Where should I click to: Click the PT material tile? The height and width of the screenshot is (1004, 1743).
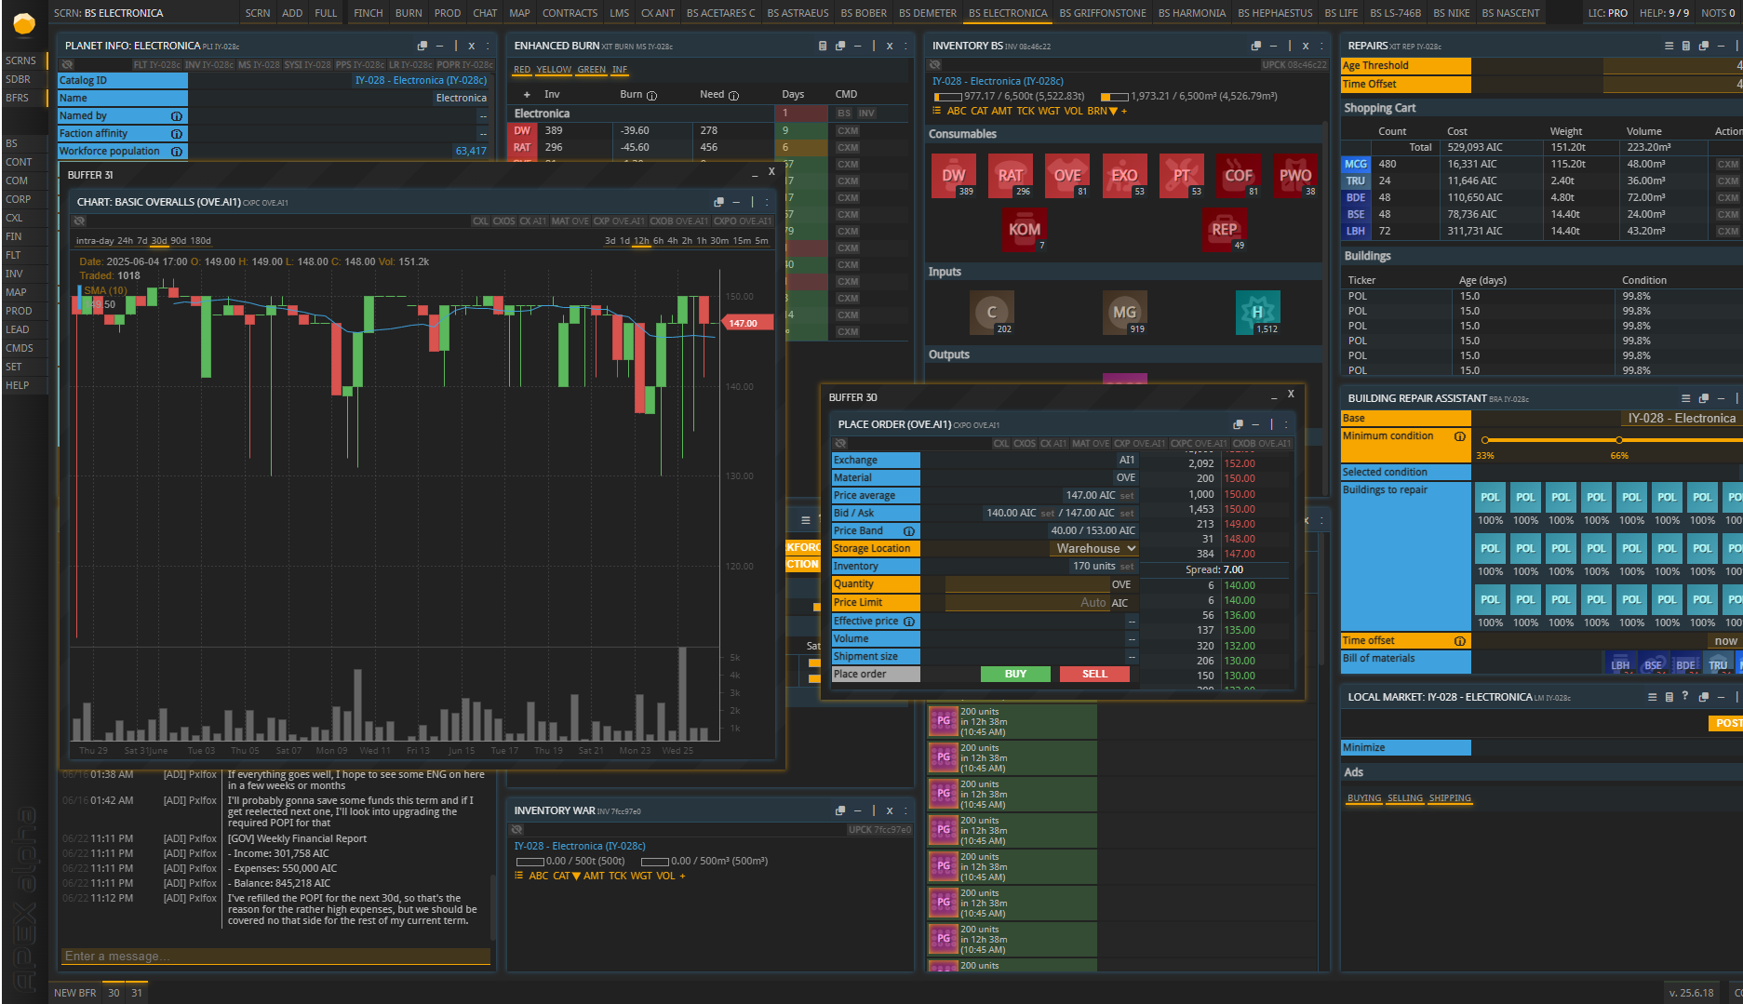pos(1182,175)
